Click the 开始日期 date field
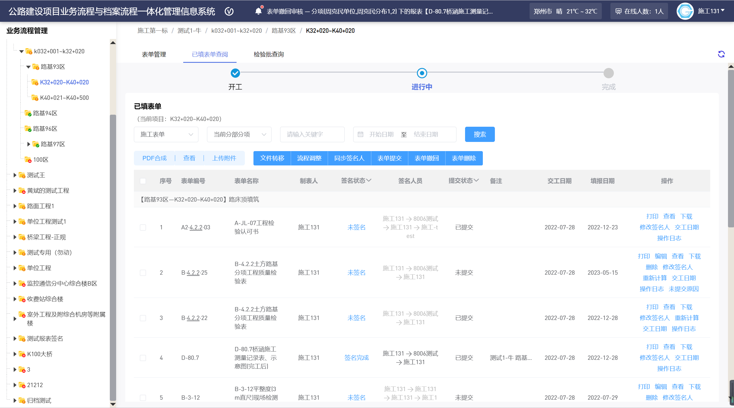 (x=381, y=134)
